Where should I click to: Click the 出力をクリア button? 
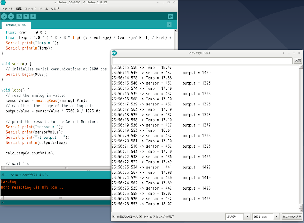[292, 216]
